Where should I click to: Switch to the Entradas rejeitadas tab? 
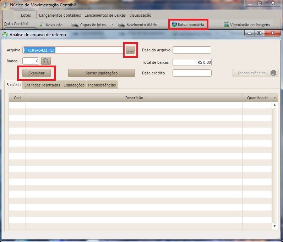(42, 85)
